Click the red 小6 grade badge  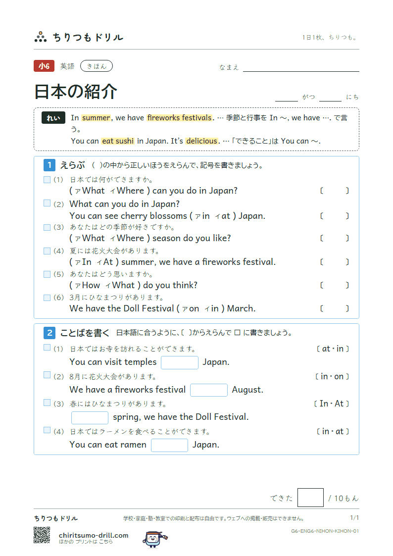(44, 66)
